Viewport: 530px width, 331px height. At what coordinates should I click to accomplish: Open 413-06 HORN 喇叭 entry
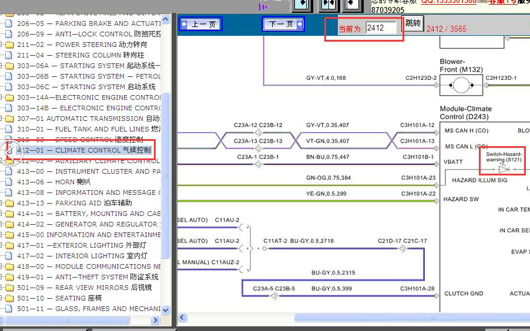53,182
